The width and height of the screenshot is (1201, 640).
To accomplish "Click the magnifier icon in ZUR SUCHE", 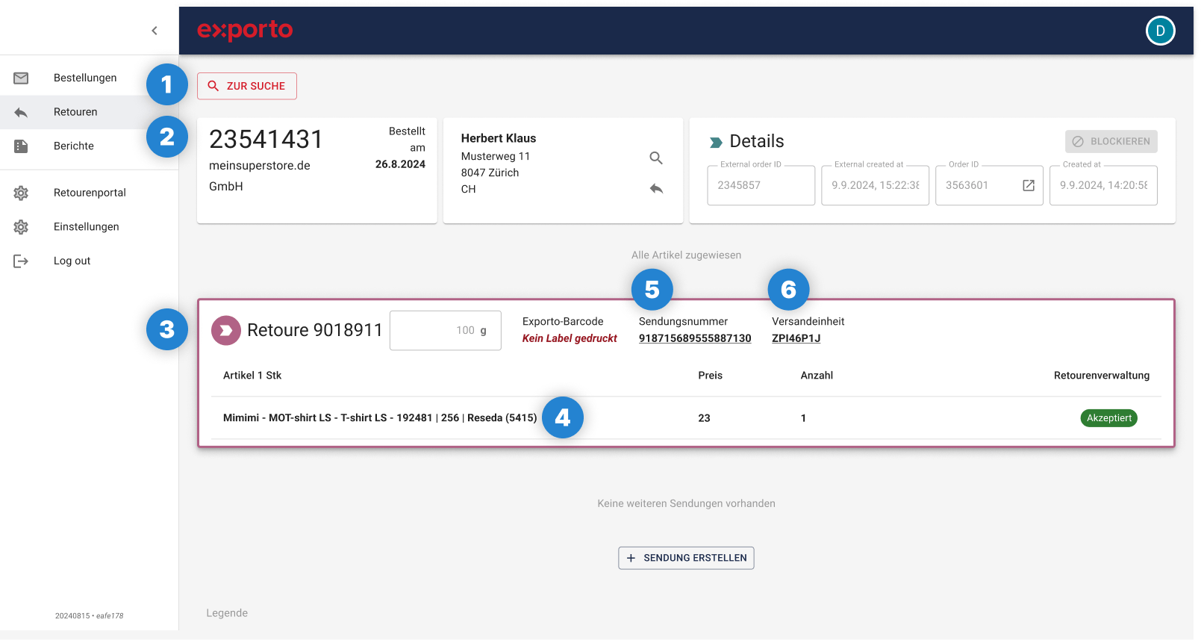I will tap(213, 86).
